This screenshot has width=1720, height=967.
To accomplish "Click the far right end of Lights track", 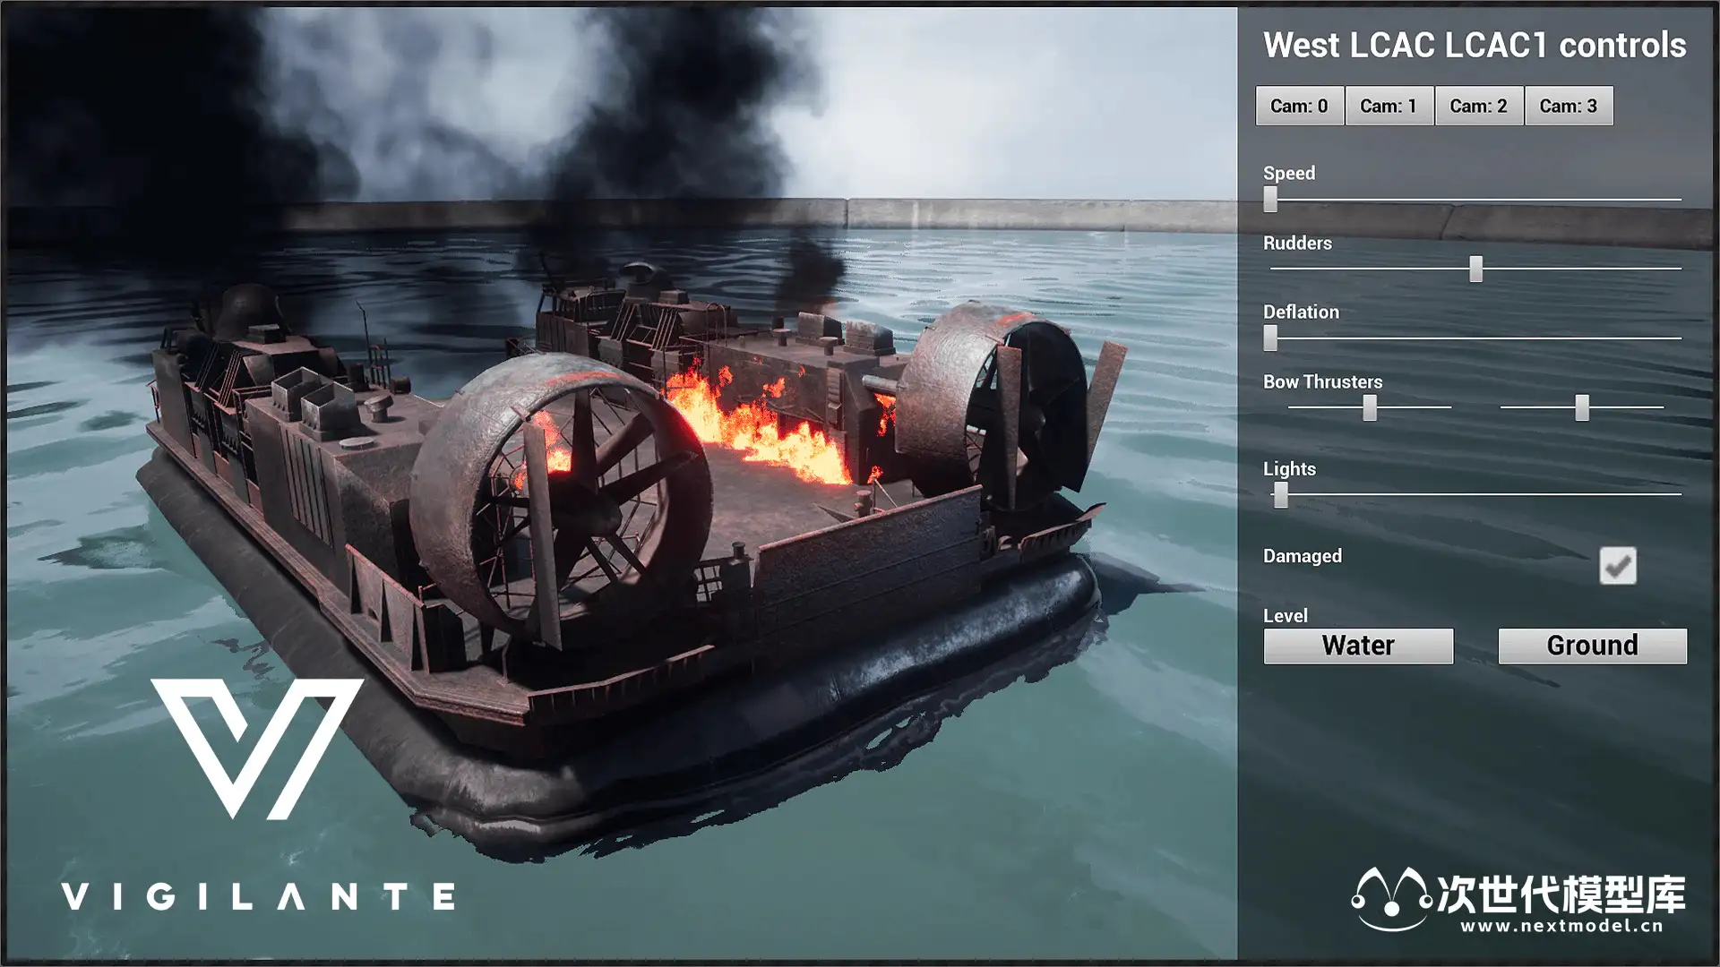I will [1678, 494].
